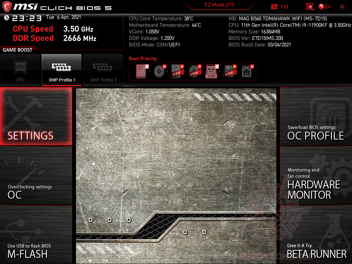The width and height of the screenshot is (352, 264).
Task: Toggle XMP Profile 1
Action: 62,70
